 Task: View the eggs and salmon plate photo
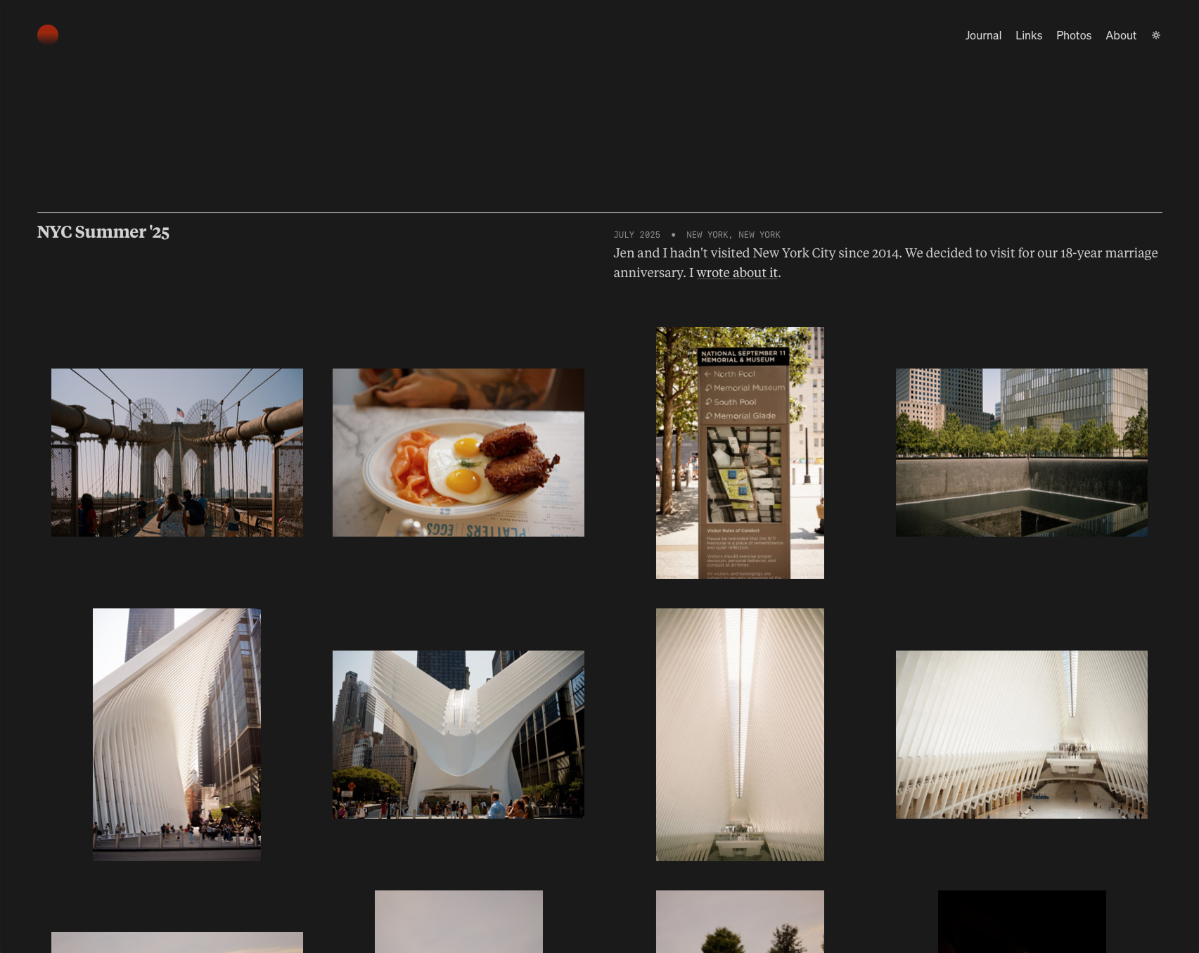(x=458, y=452)
